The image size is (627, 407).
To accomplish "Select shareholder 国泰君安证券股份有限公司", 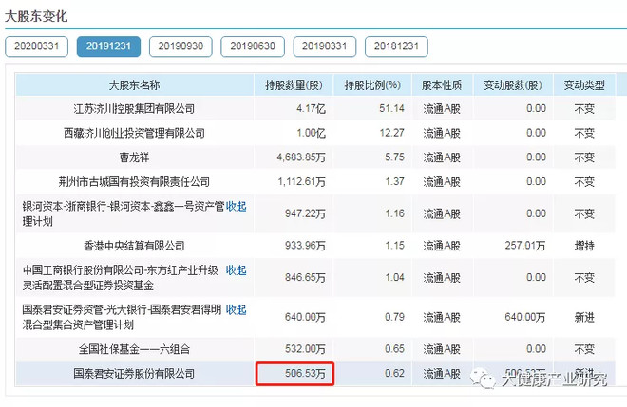I will (x=134, y=374).
